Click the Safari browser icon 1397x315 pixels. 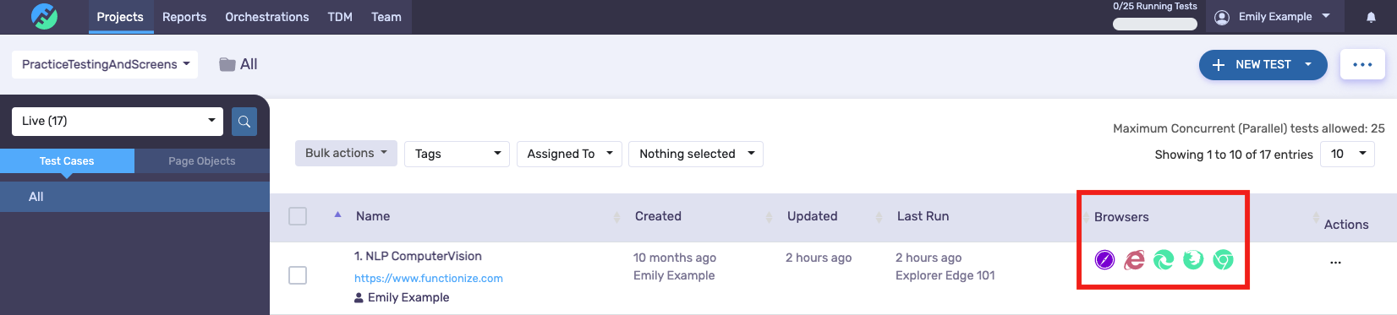pos(1104,260)
